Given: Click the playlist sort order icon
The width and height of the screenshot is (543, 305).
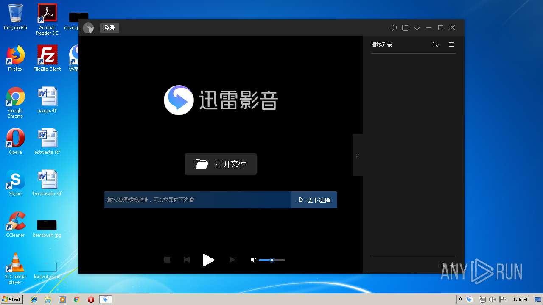Looking at the screenshot, I should click(x=442, y=265).
